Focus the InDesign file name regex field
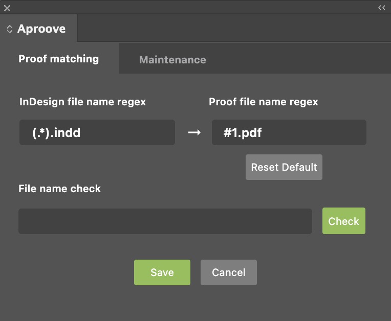Image resolution: width=391 pixels, height=321 pixels. pos(97,132)
